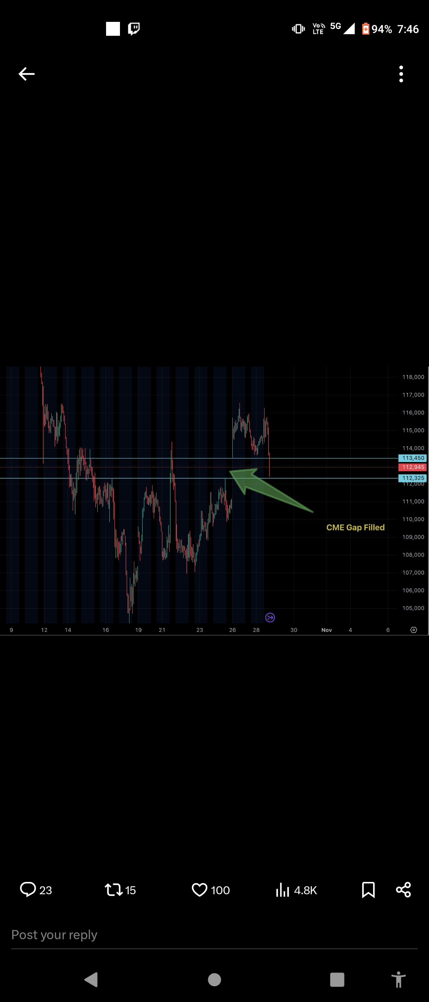Open replies via the comment icon

[x=28, y=890]
